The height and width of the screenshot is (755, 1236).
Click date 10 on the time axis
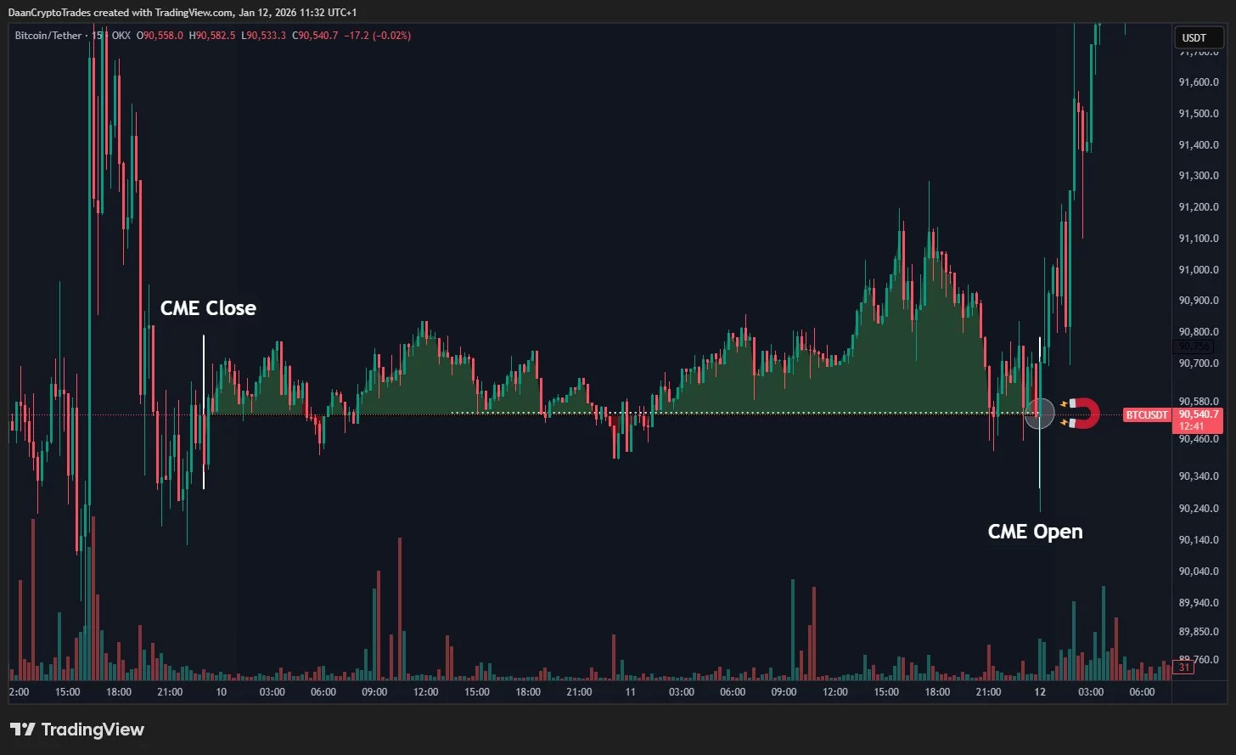pyautogui.click(x=221, y=692)
